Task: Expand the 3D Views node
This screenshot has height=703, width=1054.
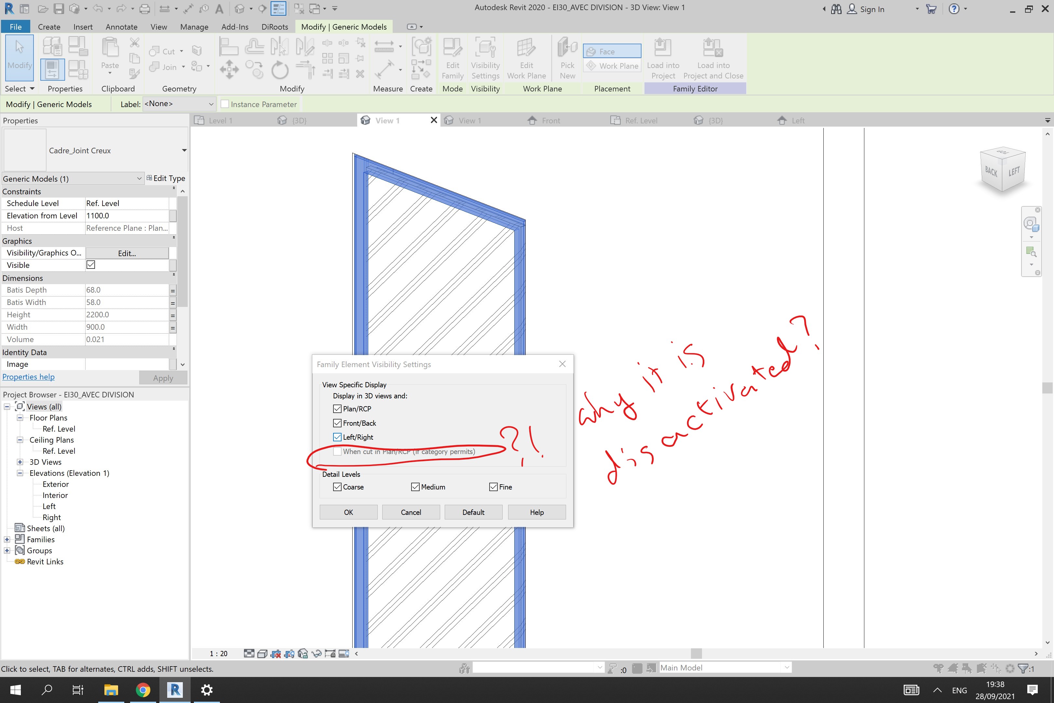Action: [20, 462]
